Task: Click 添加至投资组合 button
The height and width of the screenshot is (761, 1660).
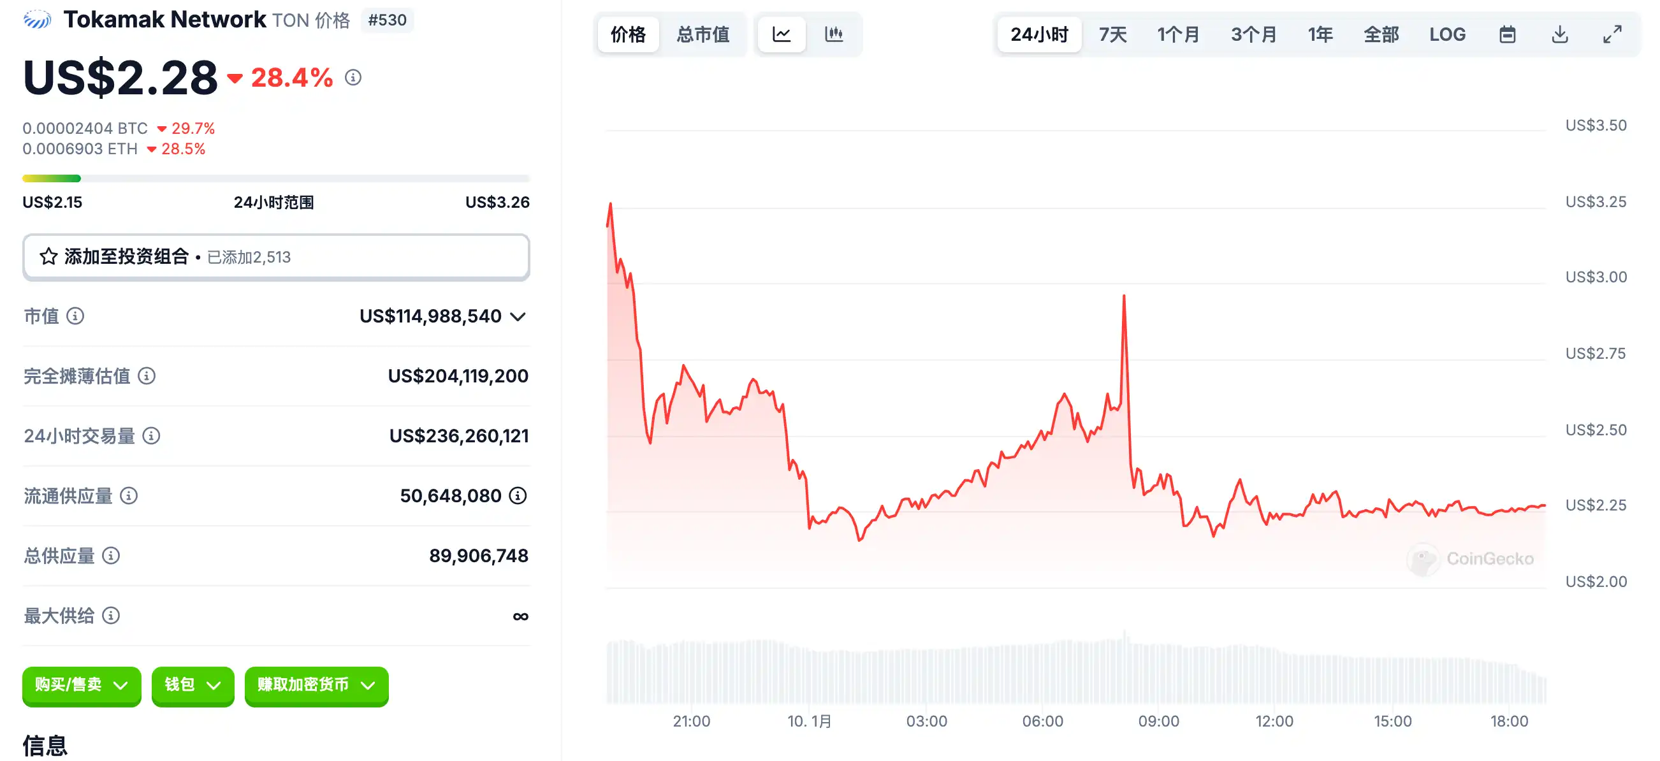Action: click(x=276, y=257)
